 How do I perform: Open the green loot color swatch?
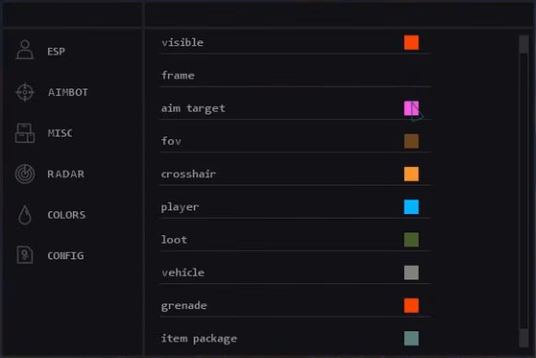pos(411,240)
